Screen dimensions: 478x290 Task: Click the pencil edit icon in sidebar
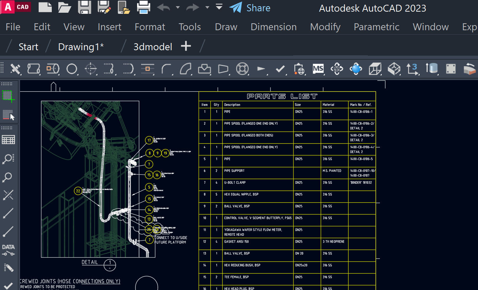[x=8, y=268]
